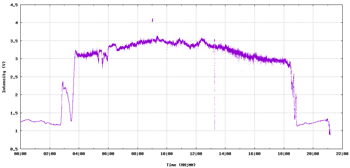
Task: Click the 'Time (HH:MM)' x-axis title
Action: 181,165
